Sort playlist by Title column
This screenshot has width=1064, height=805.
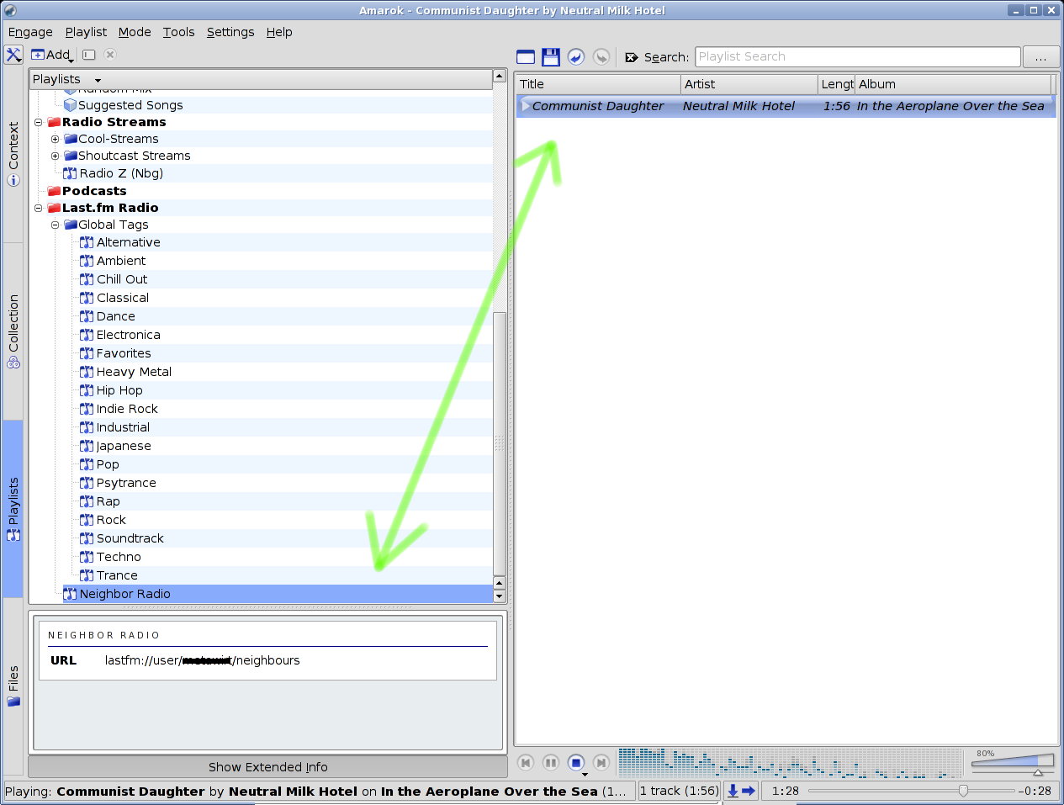(598, 84)
